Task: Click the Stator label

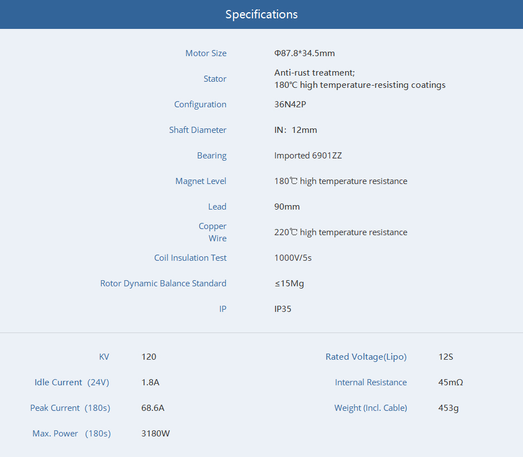Action: (215, 79)
